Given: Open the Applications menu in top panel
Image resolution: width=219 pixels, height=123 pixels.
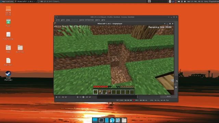Looking at the screenshot, I should 7,1.
